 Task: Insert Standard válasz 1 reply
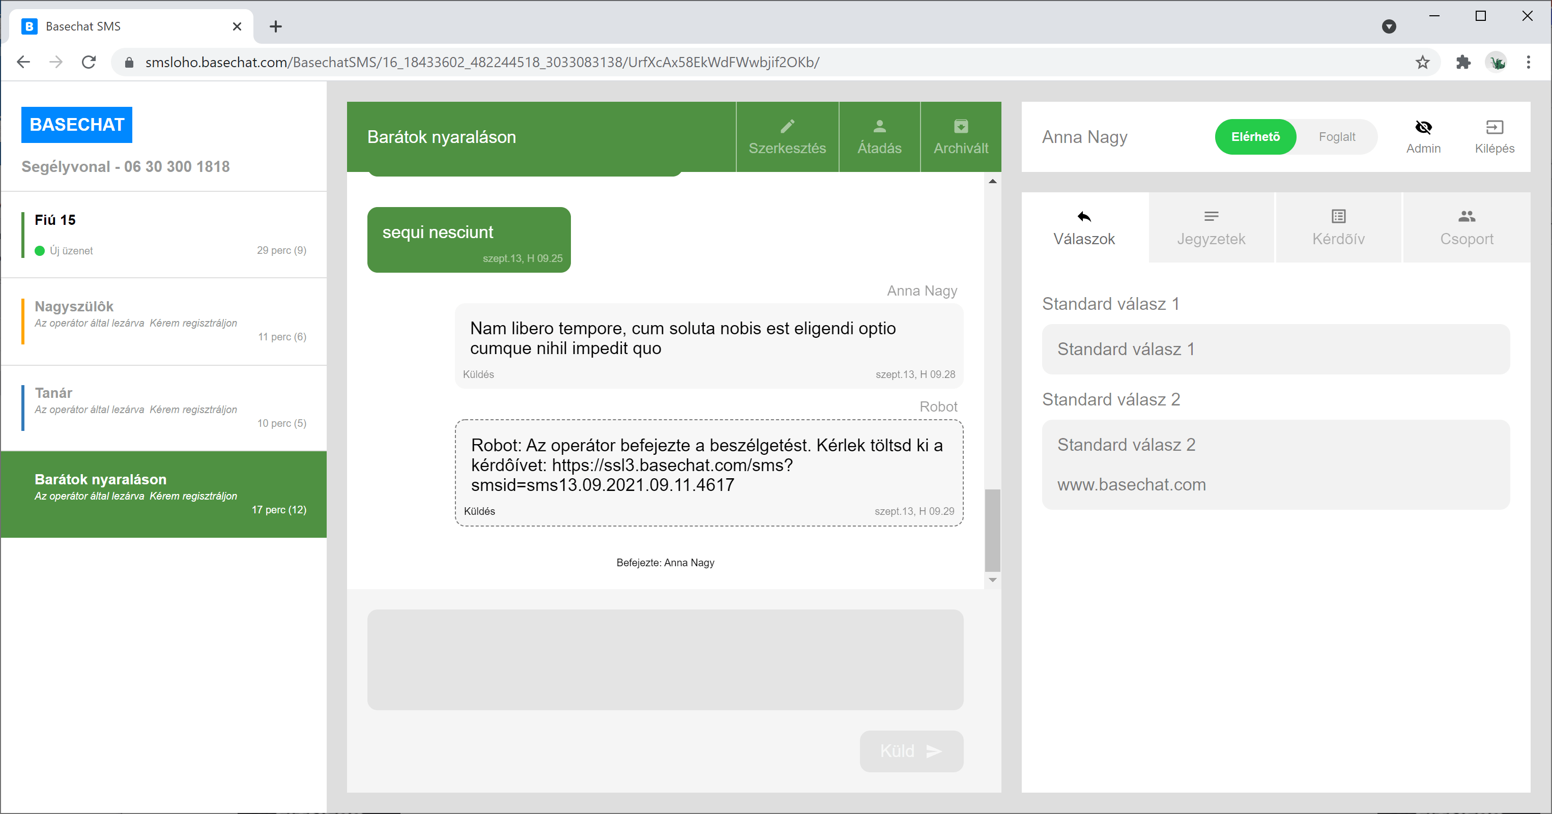pos(1276,350)
